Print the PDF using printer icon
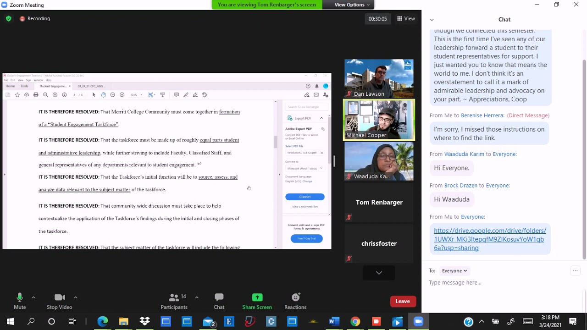The image size is (587, 330). [36, 95]
